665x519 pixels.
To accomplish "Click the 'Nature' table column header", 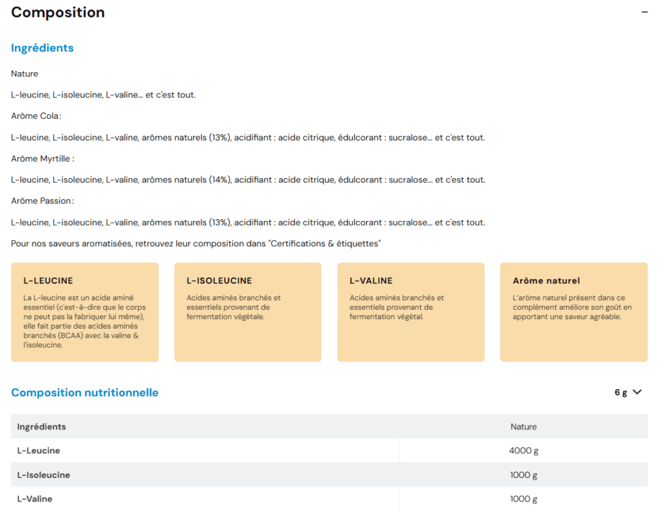I will (x=523, y=427).
